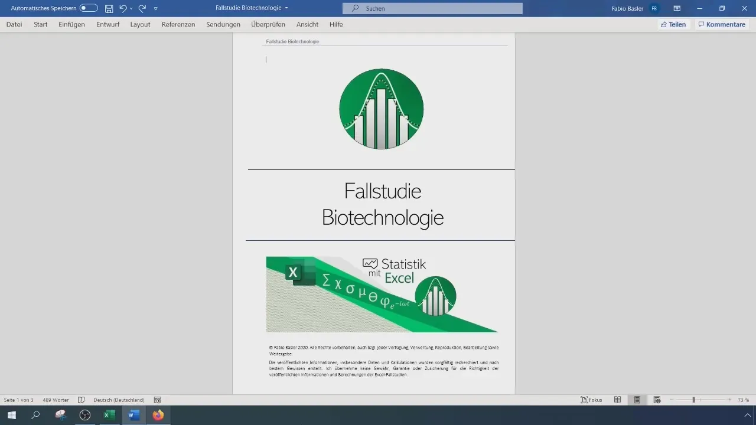Click the Word taskbar icon
The image size is (756, 425).
pyautogui.click(x=133, y=415)
